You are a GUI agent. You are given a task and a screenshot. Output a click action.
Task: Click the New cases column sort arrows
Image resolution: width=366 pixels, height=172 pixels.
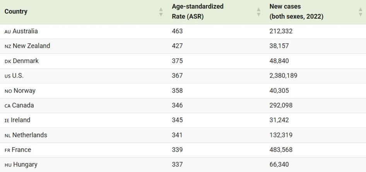pos(361,12)
